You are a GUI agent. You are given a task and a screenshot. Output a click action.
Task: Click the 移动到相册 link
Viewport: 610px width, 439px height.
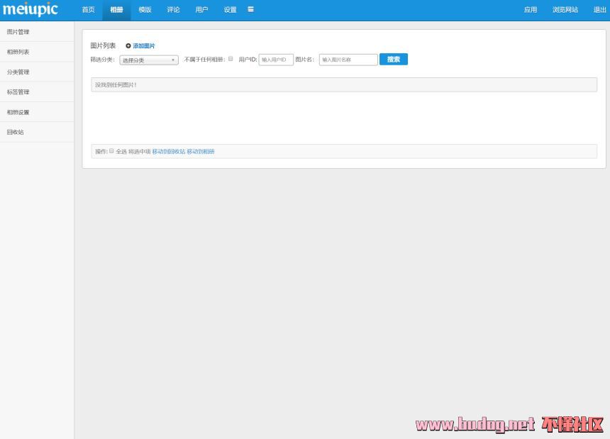200,152
